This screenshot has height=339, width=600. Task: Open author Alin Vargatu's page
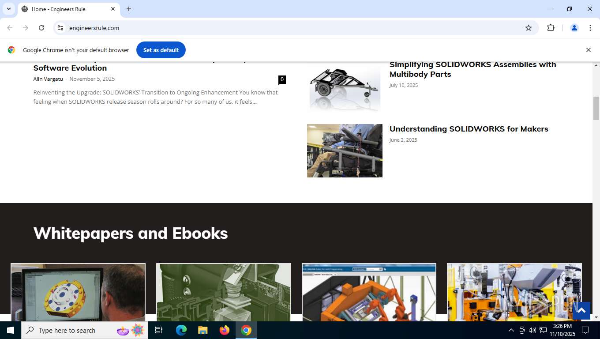click(x=48, y=79)
